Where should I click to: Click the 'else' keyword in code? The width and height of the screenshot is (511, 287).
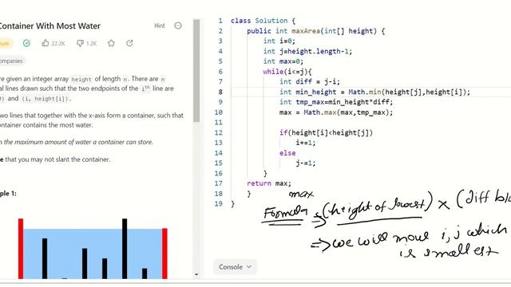click(287, 153)
